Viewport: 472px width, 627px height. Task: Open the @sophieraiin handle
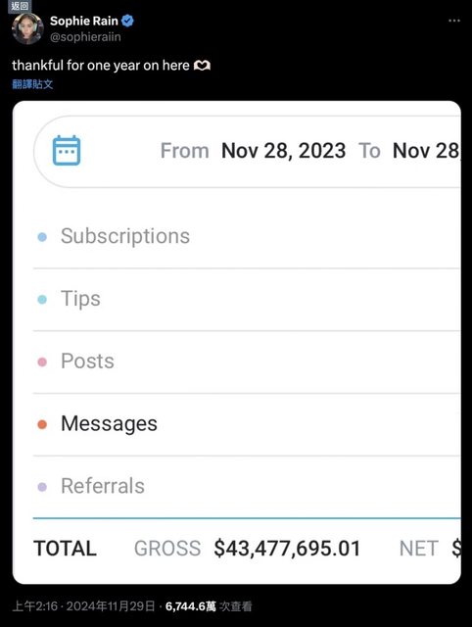tap(85, 37)
